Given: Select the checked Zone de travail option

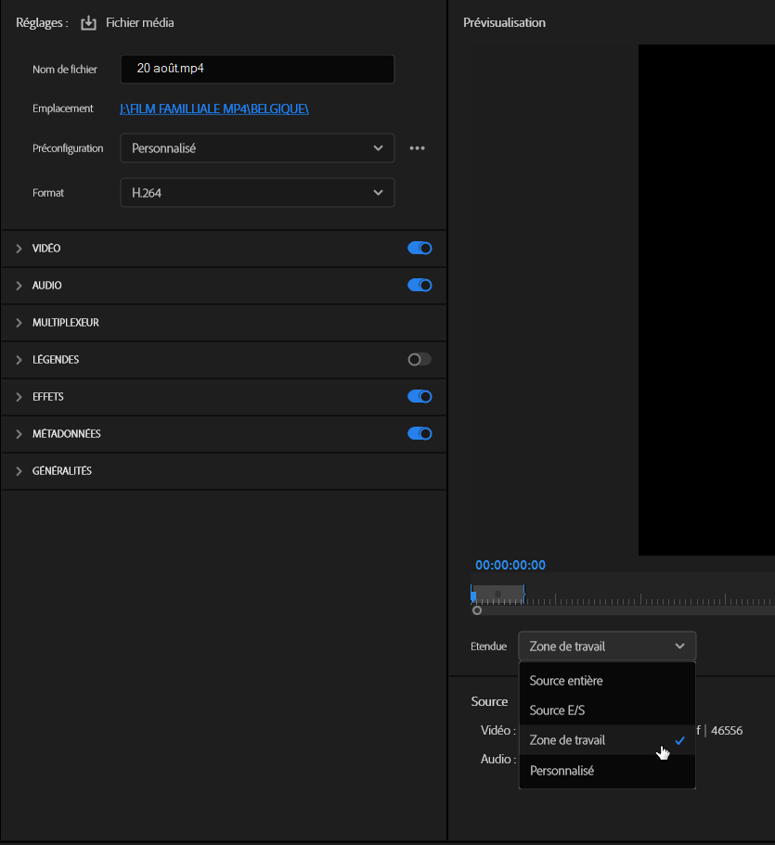Looking at the screenshot, I should click(x=607, y=740).
